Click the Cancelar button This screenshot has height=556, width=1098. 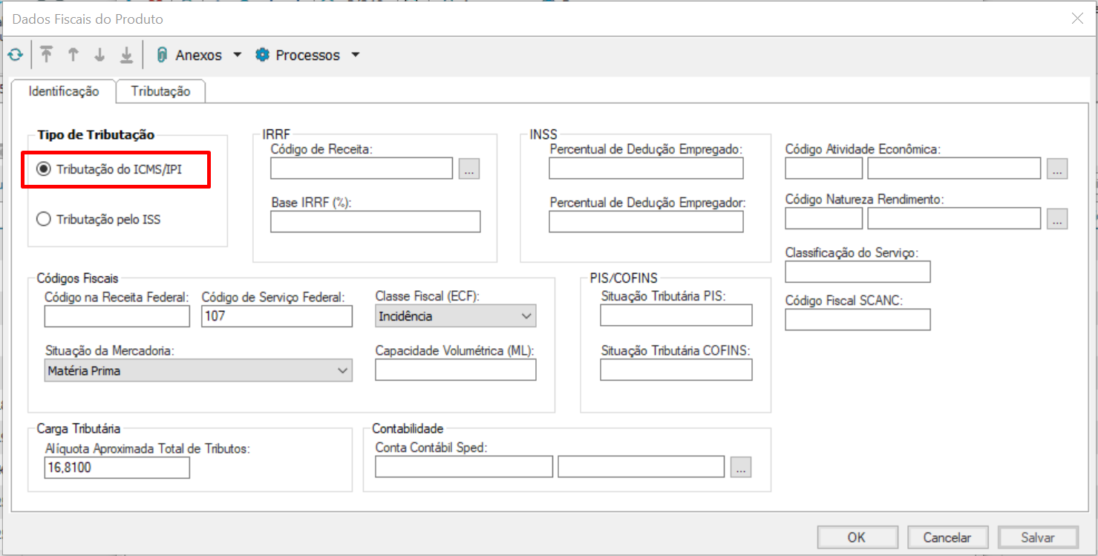click(x=947, y=537)
